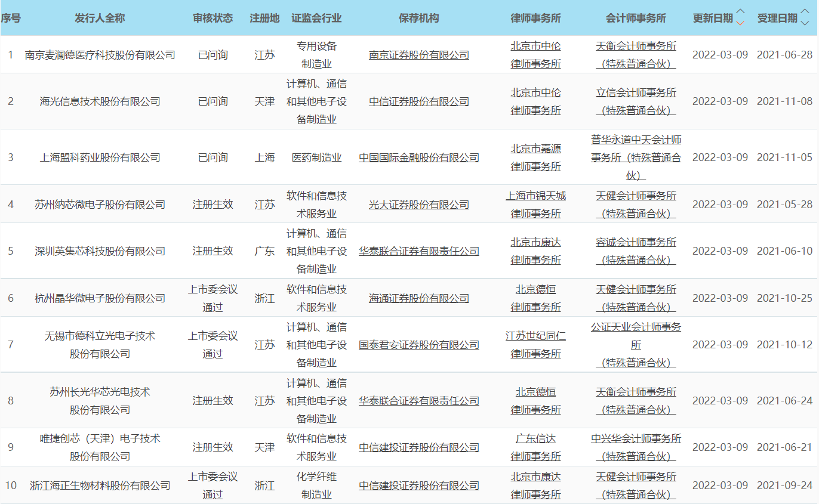Open 北京市康达 law firm for 浙江海正

[535, 486]
